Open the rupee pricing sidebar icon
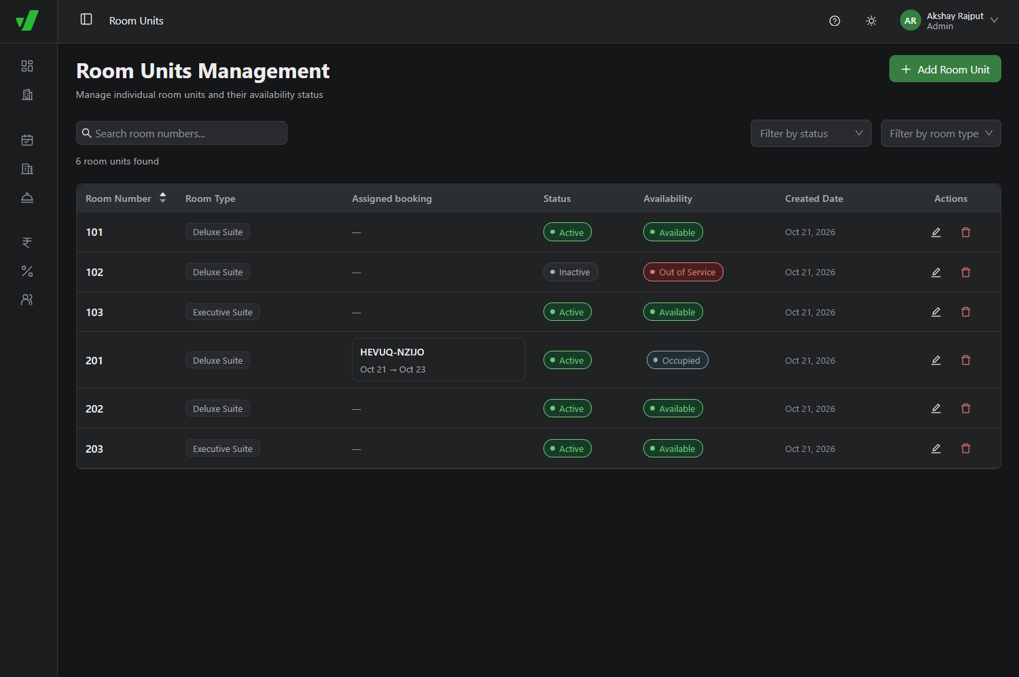 click(27, 243)
